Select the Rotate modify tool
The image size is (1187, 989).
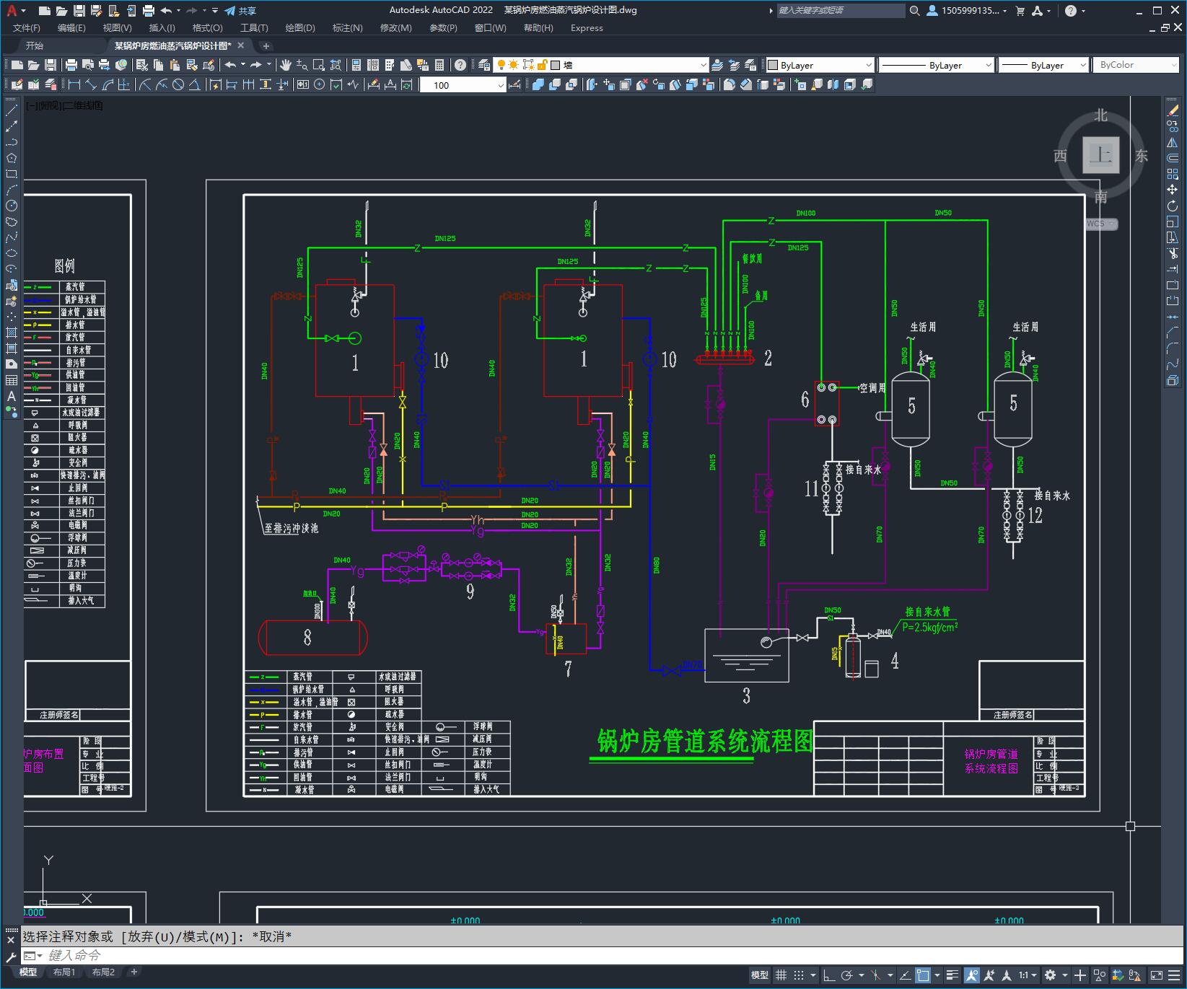[x=1173, y=206]
